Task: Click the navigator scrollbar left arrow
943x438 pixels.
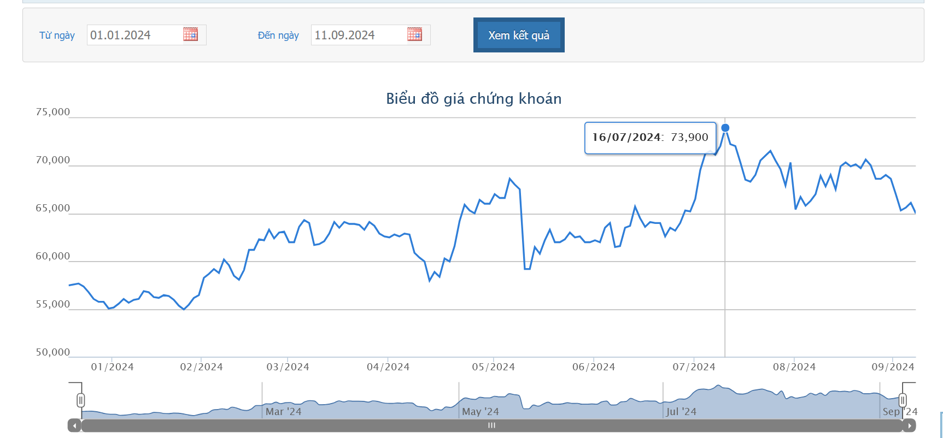Action: click(x=74, y=425)
